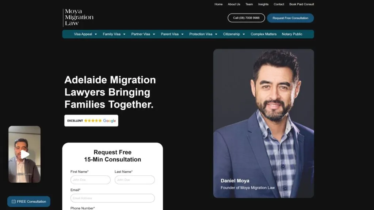This screenshot has width=374, height=210.
Task: Click the calendar icon on FREE Consultation
Action: [14, 201]
